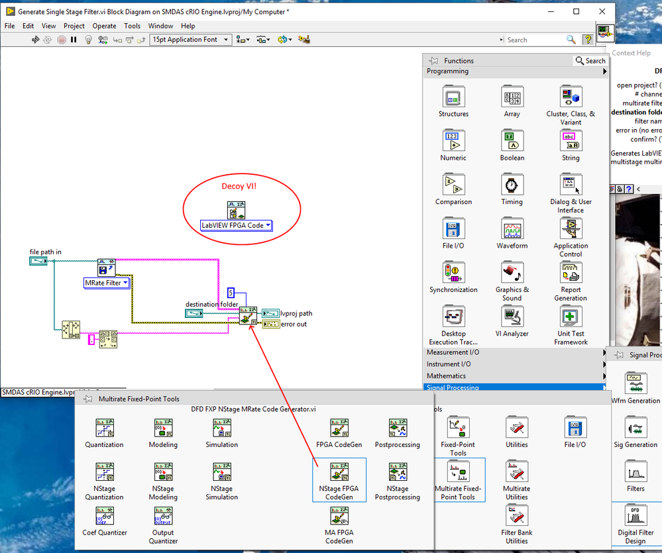Pin the Functions palette

[433, 61]
